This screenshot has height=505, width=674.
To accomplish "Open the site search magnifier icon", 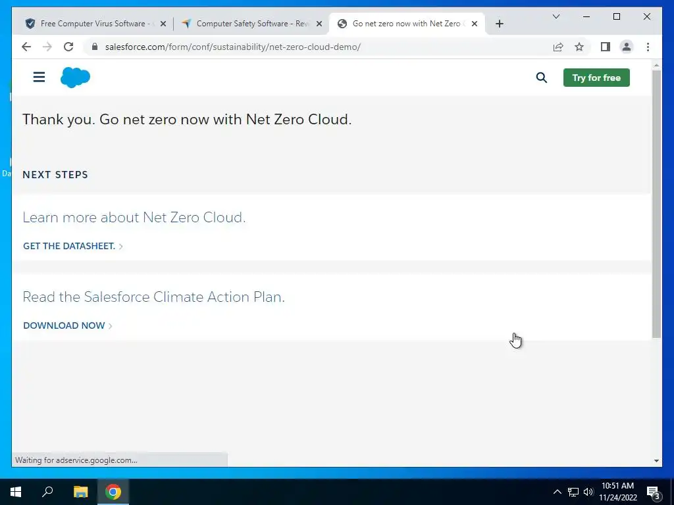I will pos(542,78).
